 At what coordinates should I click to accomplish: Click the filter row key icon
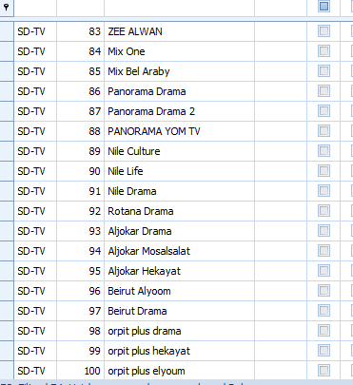click(6, 7)
